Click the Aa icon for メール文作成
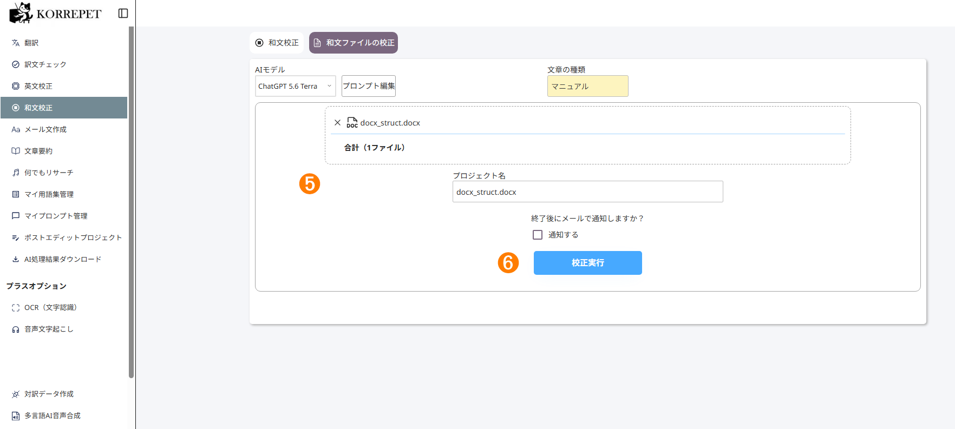This screenshot has height=429, width=955. (x=16, y=129)
